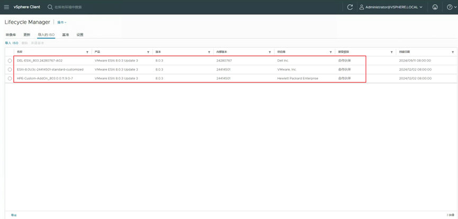This screenshot has width=458, height=219.
Task: Focus the global search field
Action: pyautogui.click(x=68, y=7)
